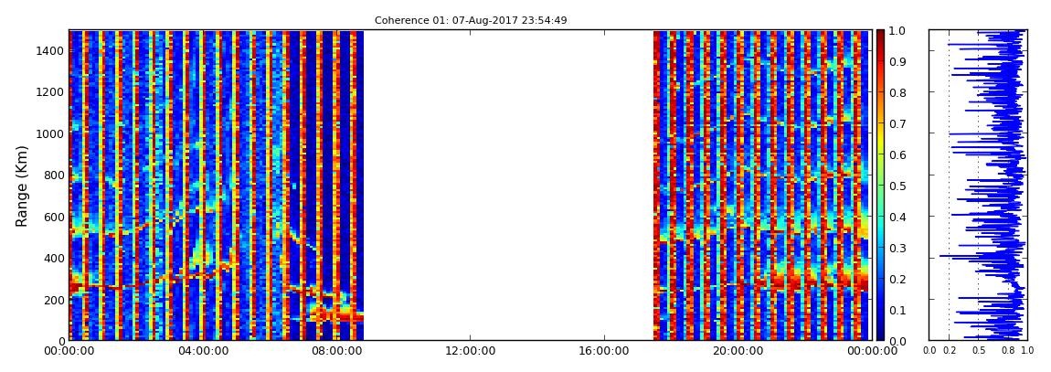Screen dimensions: 1051x372
Task: Click the 0.5 label under the profile plot
Action: (x=979, y=351)
